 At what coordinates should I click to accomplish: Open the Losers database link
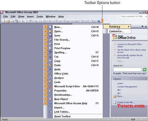120,83
